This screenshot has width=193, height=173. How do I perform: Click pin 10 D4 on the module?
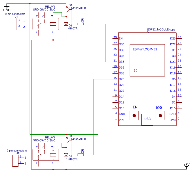click(179, 97)
